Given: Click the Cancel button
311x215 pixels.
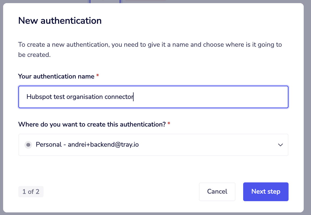Looking at the screenshot, I should pos(217,191).
